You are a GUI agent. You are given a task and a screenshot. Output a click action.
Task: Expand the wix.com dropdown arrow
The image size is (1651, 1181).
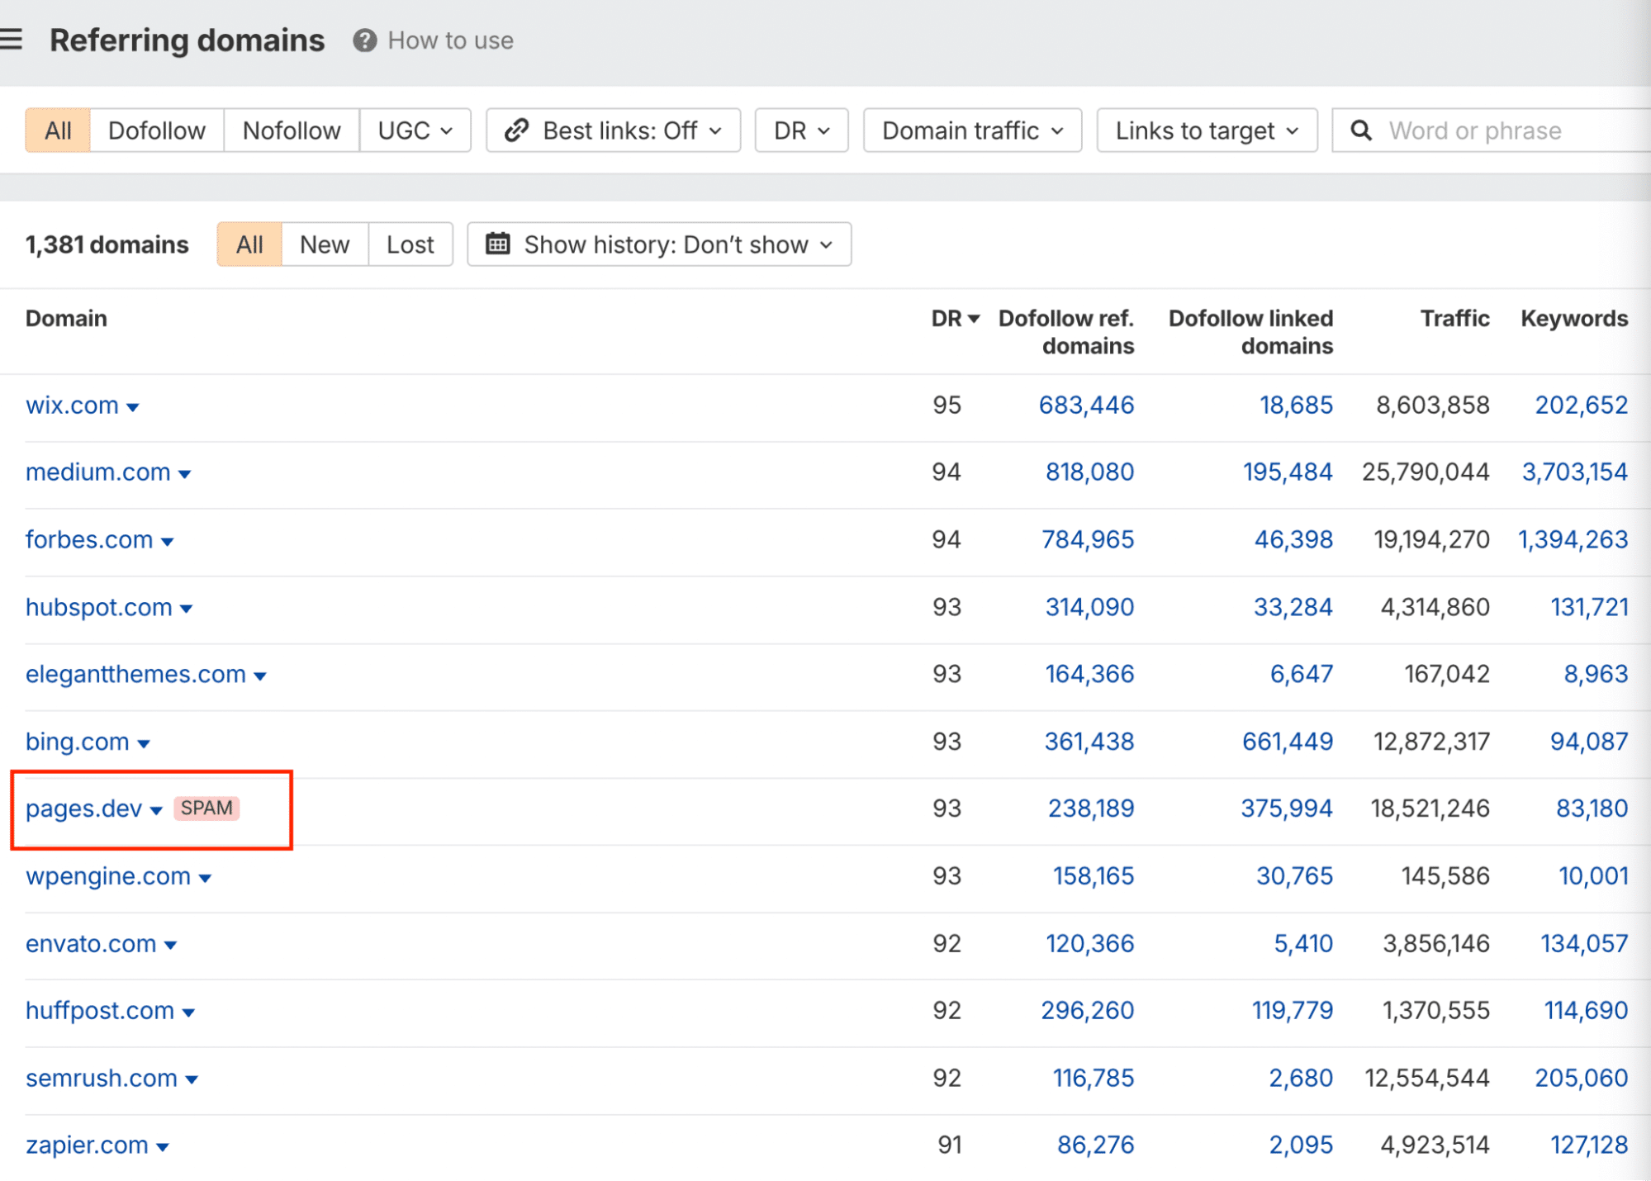[x=133, y=407]
